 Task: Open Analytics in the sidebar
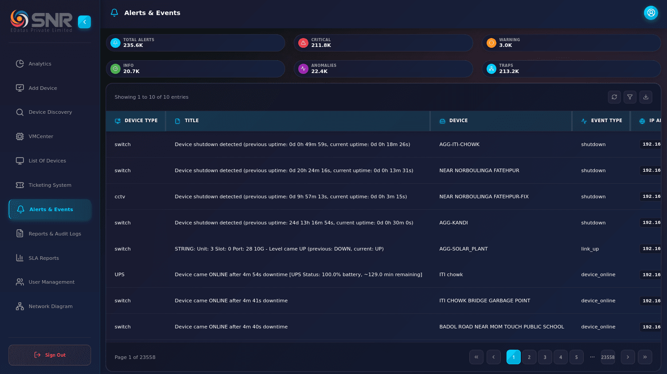(x=40, y=64)
